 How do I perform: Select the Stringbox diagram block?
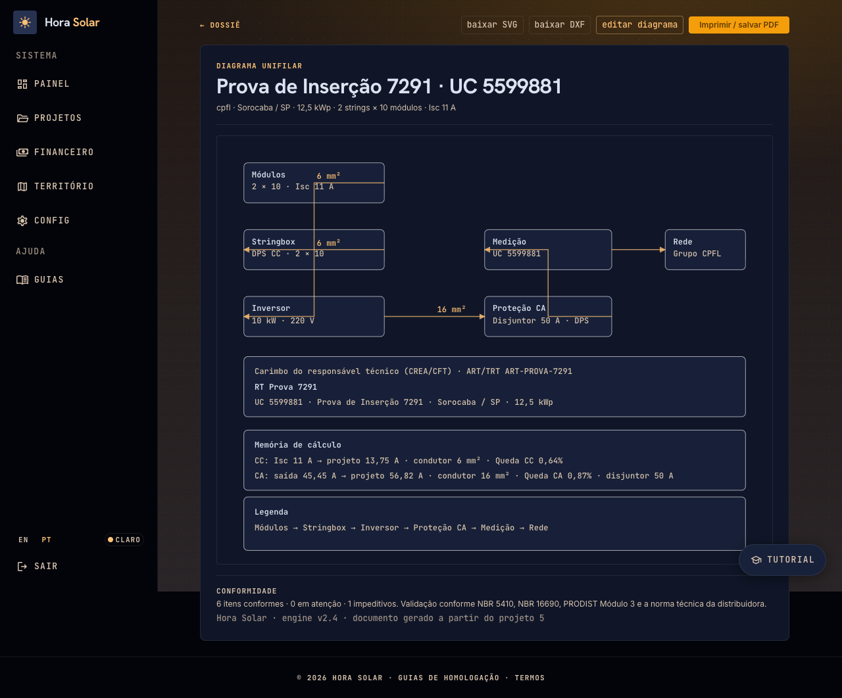coord(314,250)
